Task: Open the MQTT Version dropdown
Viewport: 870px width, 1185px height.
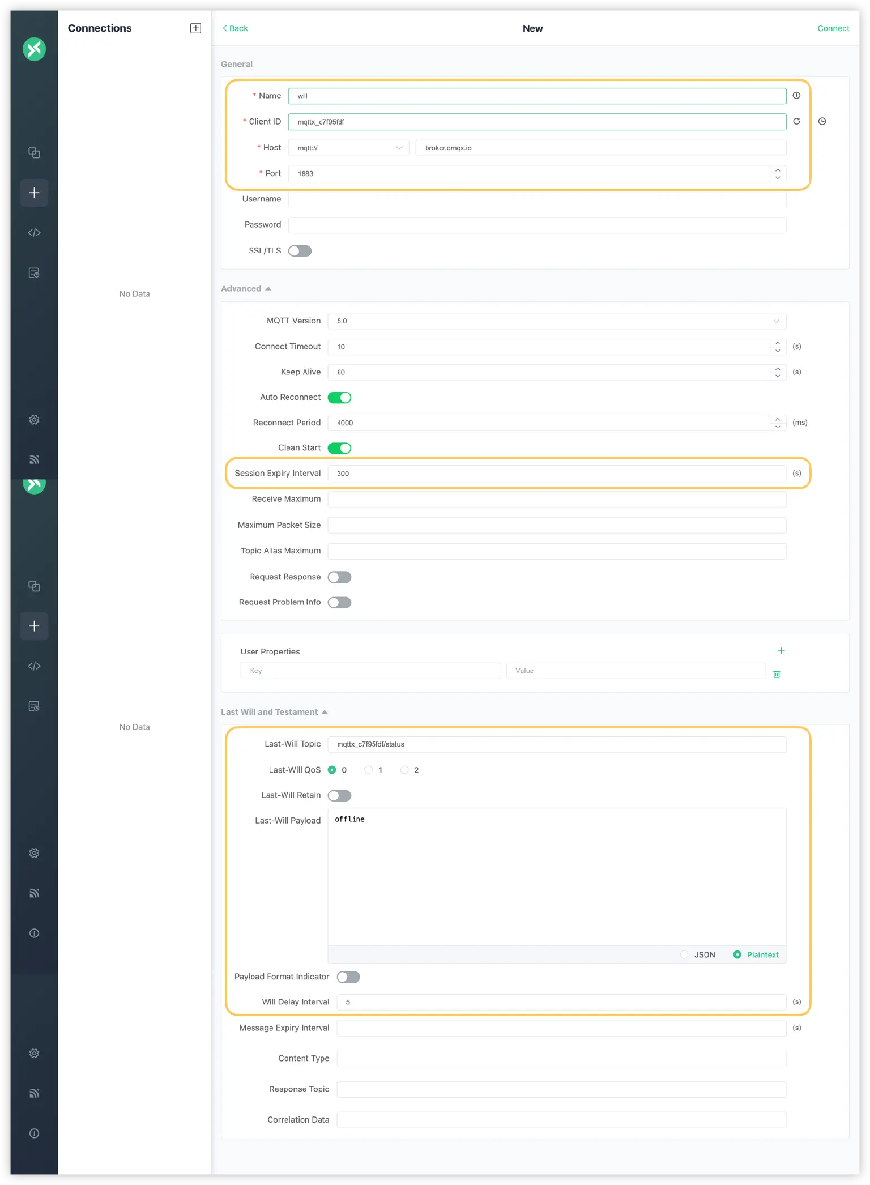Action: click(x=556, y=321)
